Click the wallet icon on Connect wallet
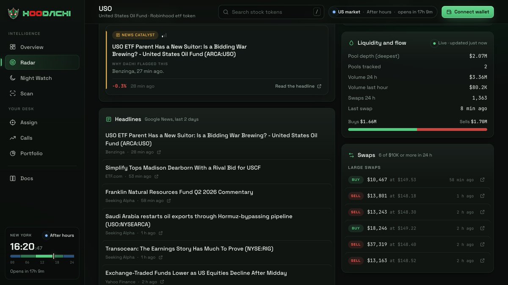 (449, 12)
